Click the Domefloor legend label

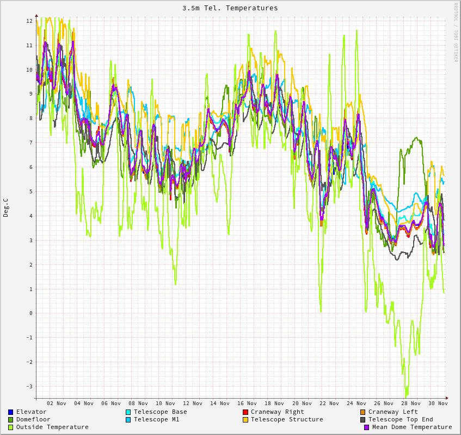[33, 420]
